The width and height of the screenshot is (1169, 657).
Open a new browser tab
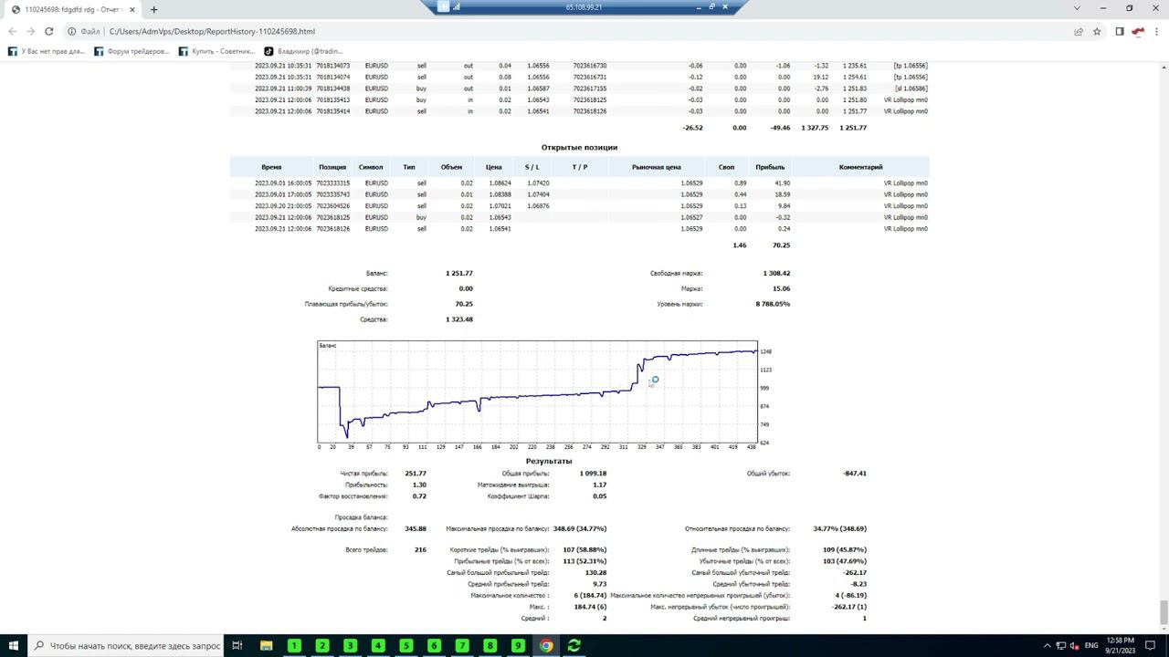tap(153, 9)
